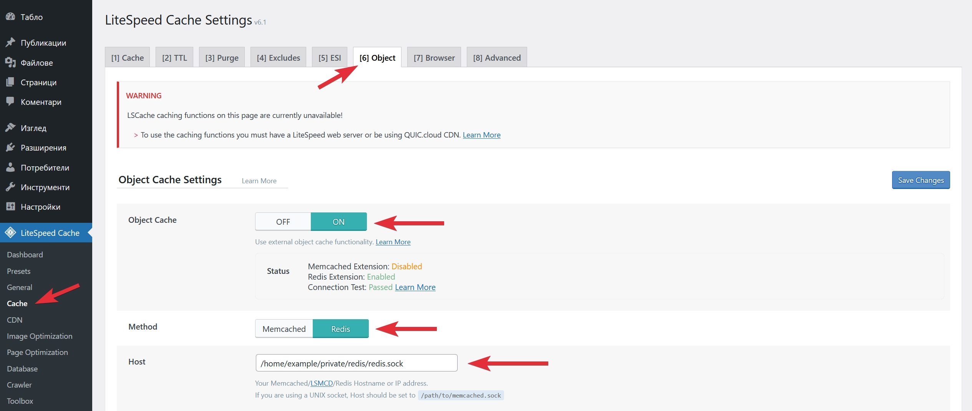Open Публикации menu item
The width and height of the screenshot is (972, 411).
pyautogui.click(x=46, y=43)
